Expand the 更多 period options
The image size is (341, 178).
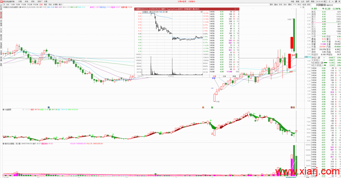click(x=61, y=4)
